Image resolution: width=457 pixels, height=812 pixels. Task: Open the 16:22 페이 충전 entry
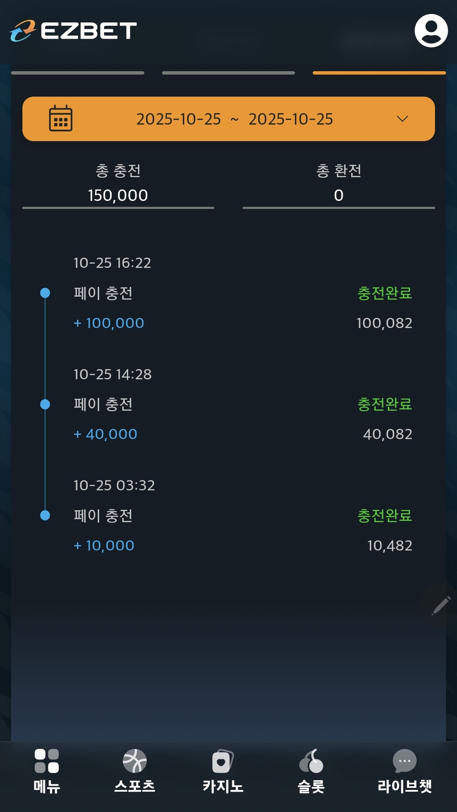pyautogui.click(x=103, y=293)
